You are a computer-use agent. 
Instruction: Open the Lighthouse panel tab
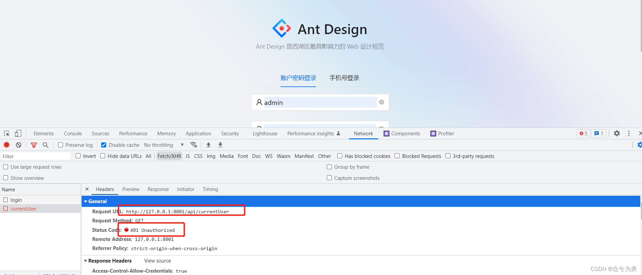click(265, 134)
